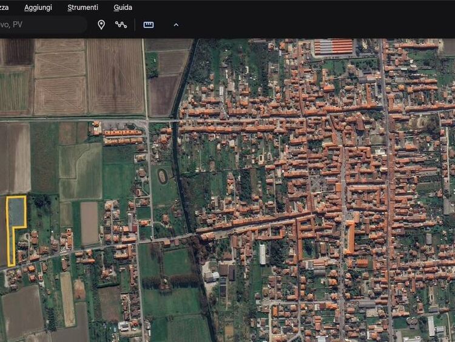The image size is (455, 342).
Task: Select the draw path or polygon tool
Action: coord(121,25)
